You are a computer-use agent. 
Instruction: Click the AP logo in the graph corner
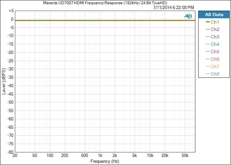pyautogui.click(x=188, y=16)
